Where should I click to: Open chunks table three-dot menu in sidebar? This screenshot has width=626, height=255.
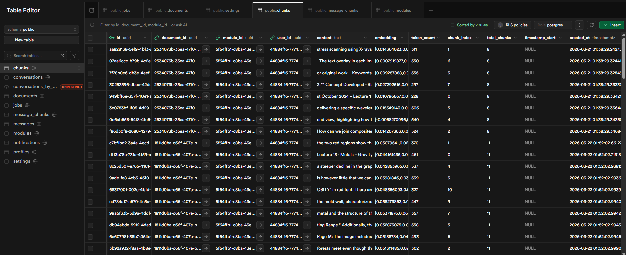[79, 68]
